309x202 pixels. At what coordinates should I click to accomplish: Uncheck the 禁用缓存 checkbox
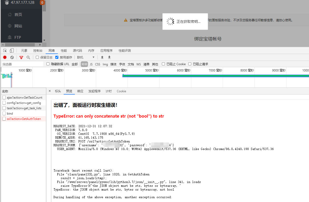point(57,57)
